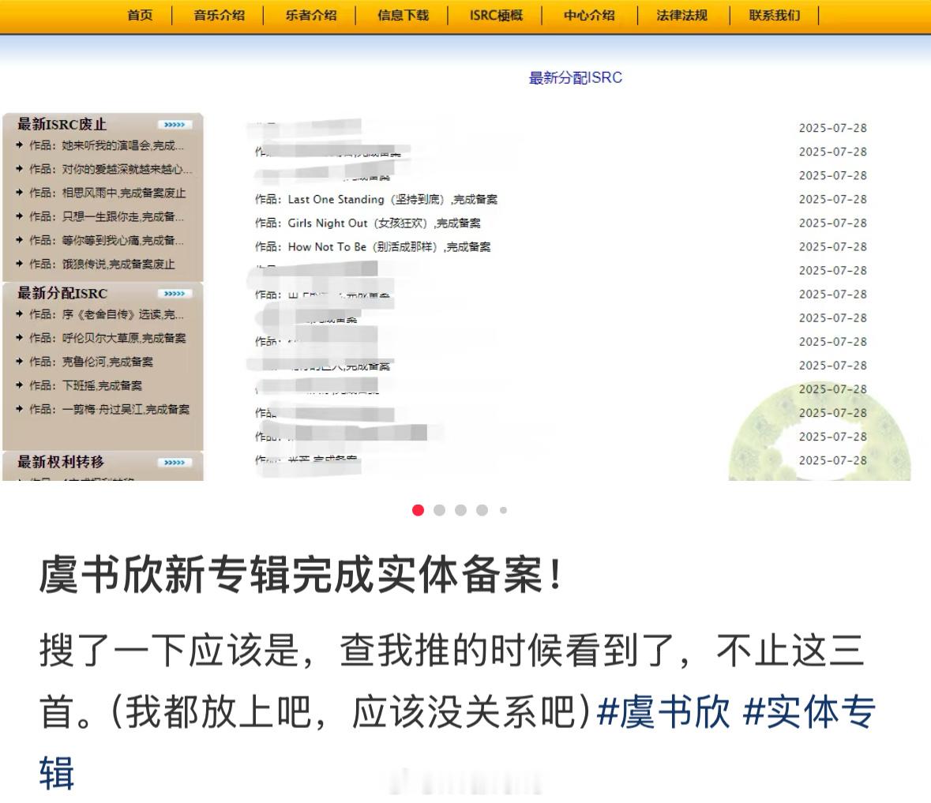
Task: Go to the fourth image dot
Action: 482,510
